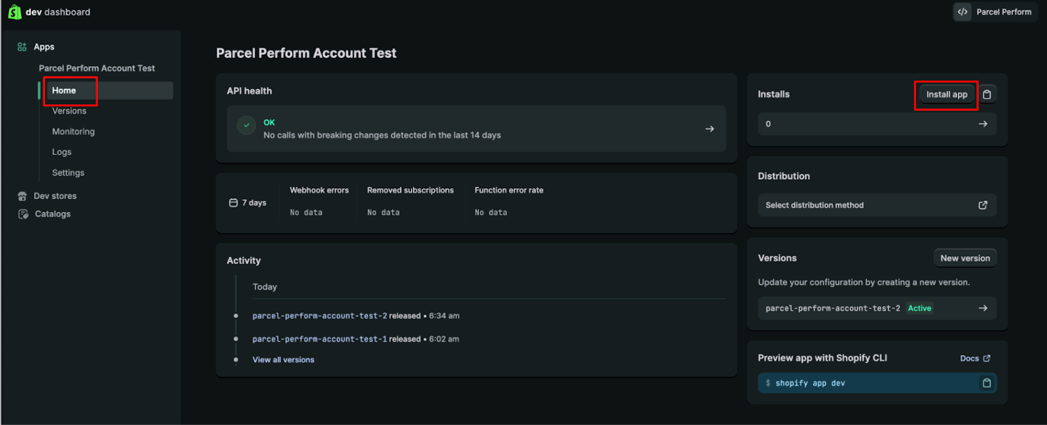
Task: Open Settings in the sidebar
Action: (x=68, y=173)
